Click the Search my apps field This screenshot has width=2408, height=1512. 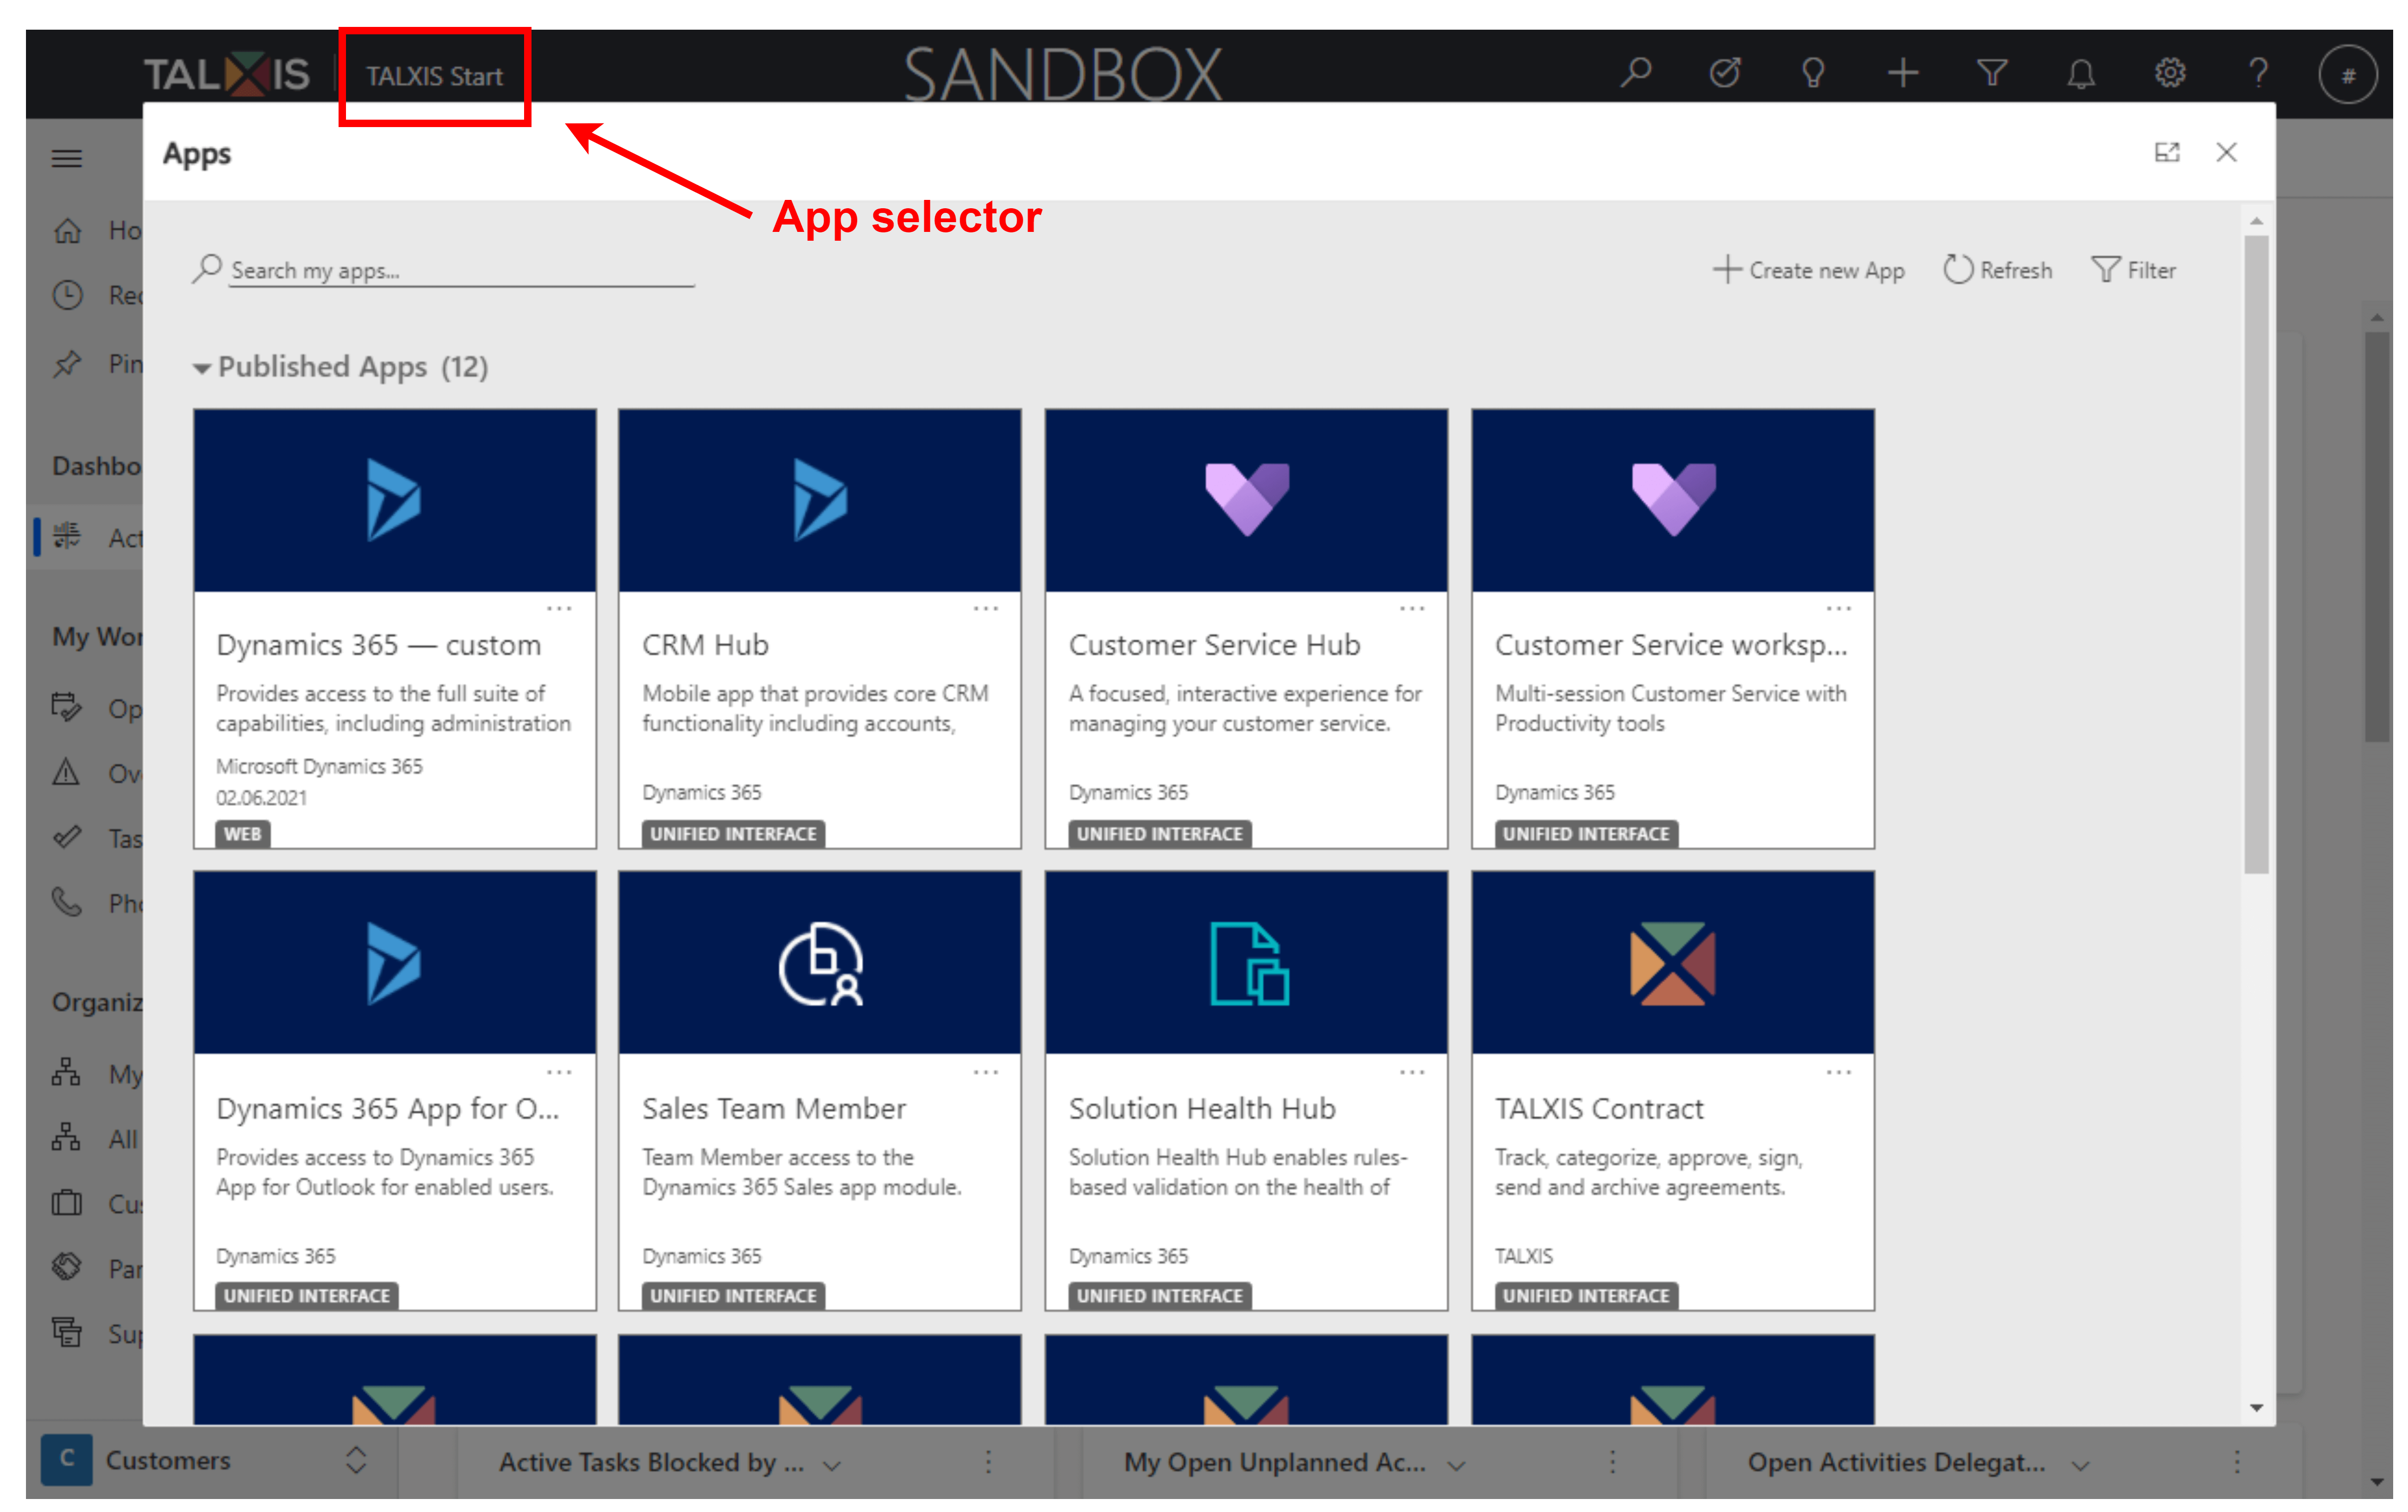[x=460, y=270]
